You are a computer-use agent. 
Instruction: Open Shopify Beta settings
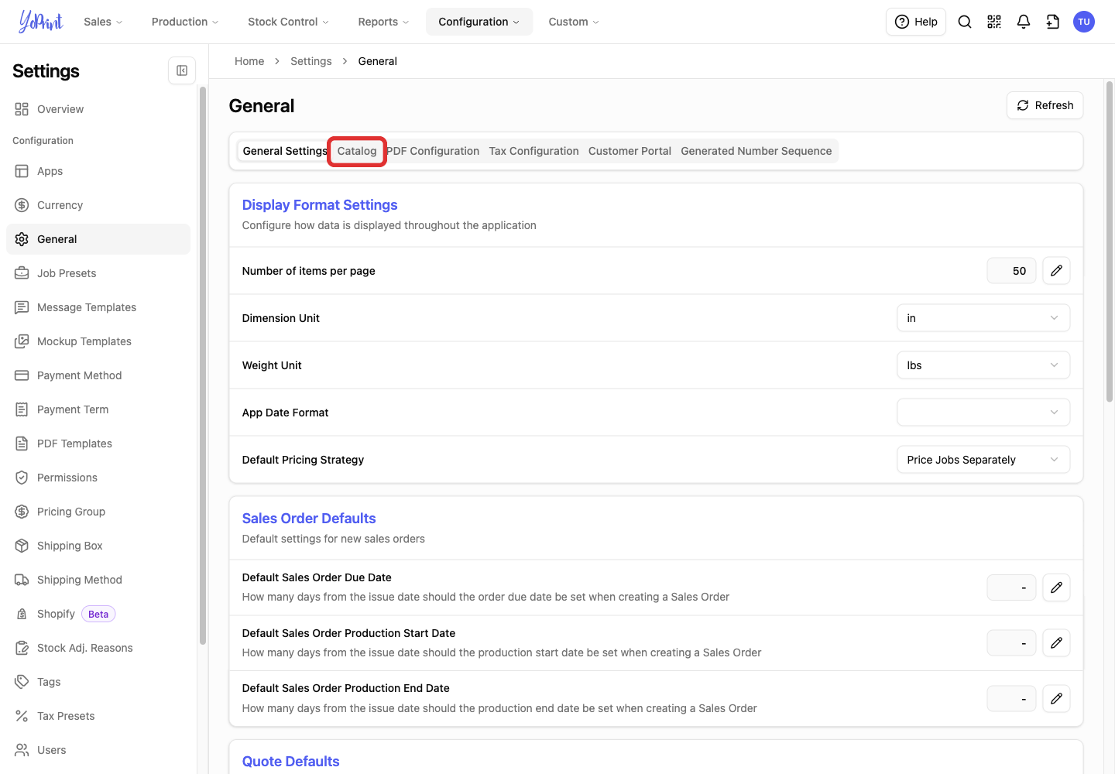coord(98,614)
